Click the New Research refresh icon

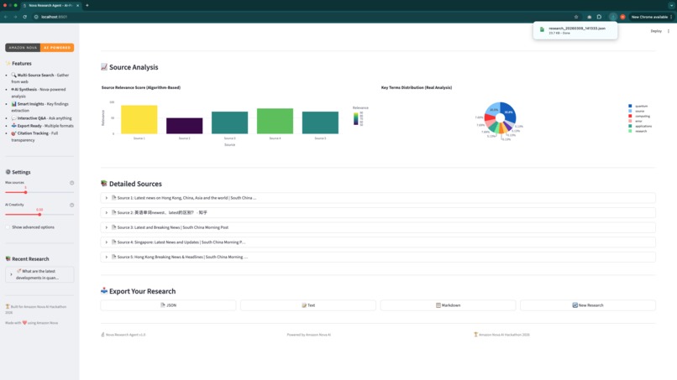575,305
